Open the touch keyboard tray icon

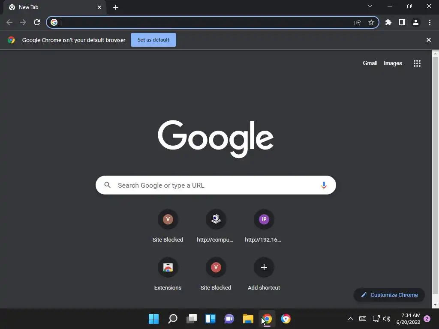pyautogui.click(x=363, y=319)
